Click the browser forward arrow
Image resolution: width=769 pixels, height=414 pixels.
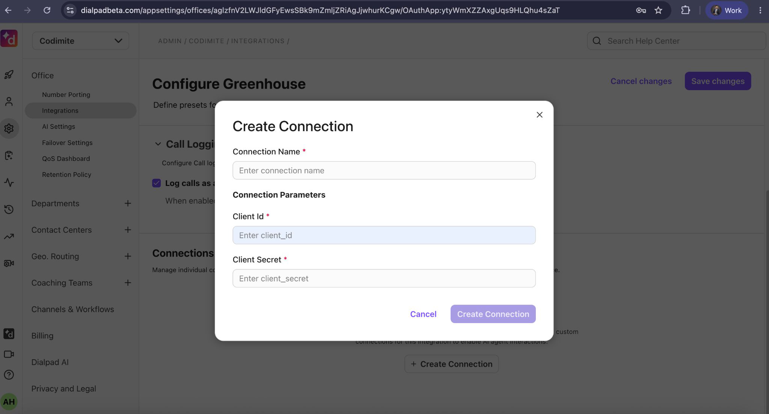(x=27, y=11)
